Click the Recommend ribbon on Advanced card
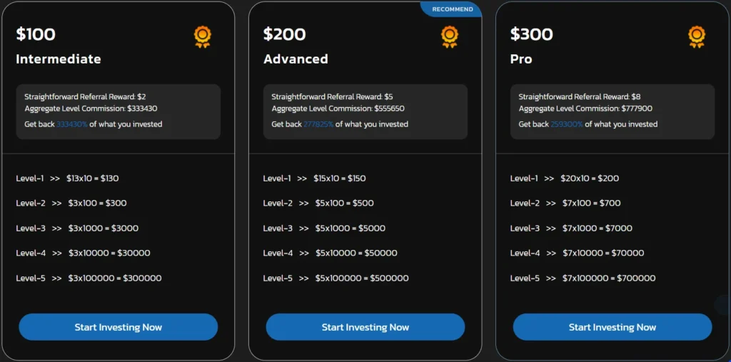 click(x=453, y=9)
